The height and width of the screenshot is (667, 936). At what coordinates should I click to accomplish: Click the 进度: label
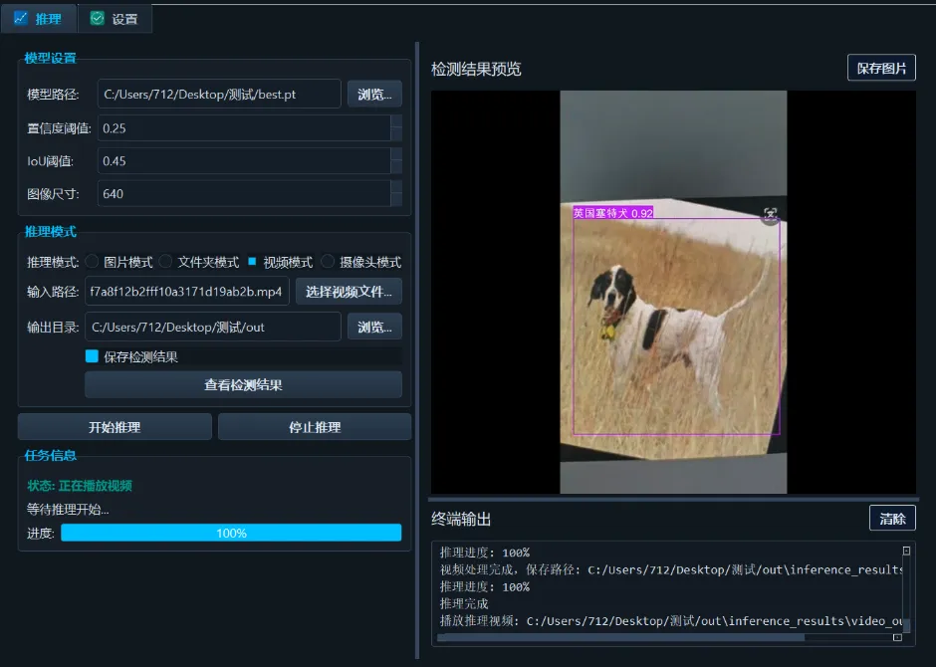pyautogui.click(x=41, y=533)
